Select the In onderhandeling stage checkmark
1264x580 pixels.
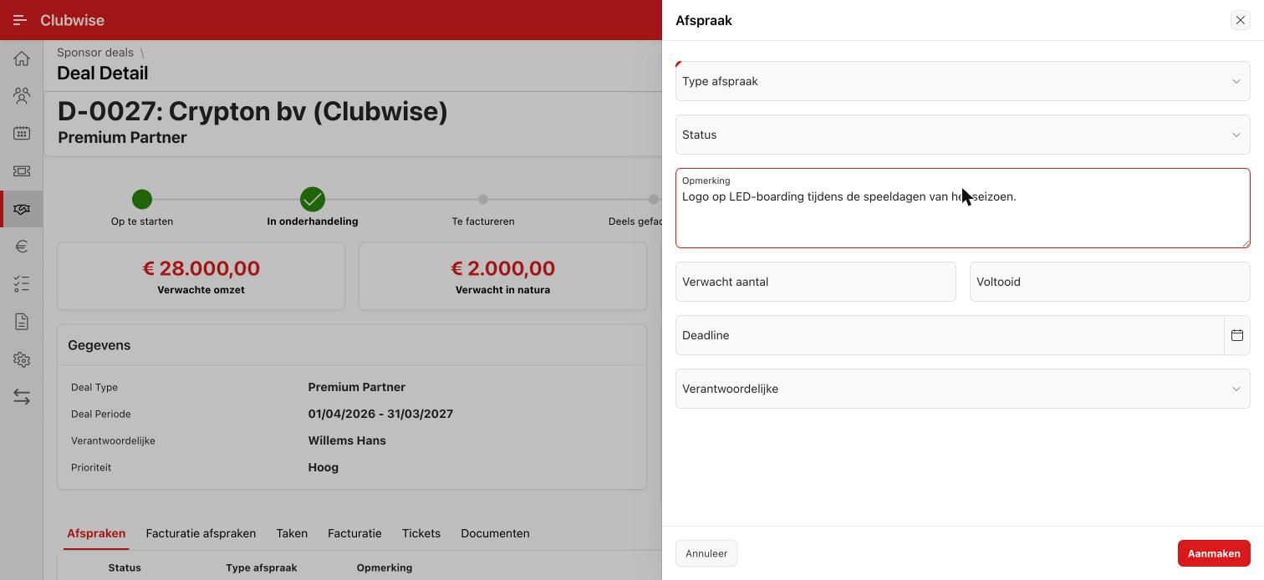click(313, 199)
